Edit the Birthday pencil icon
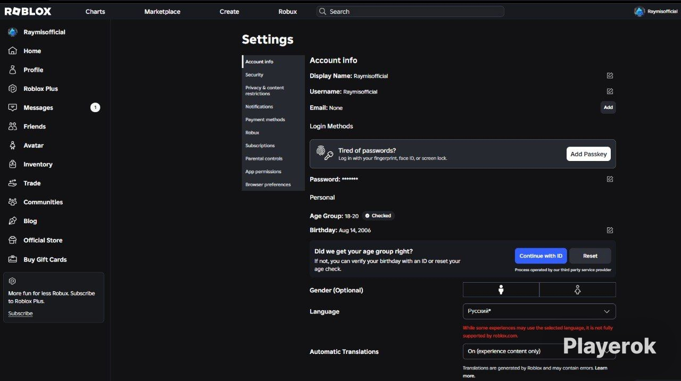The height and width of the screenshot is (381, 681). pos(610,230)
